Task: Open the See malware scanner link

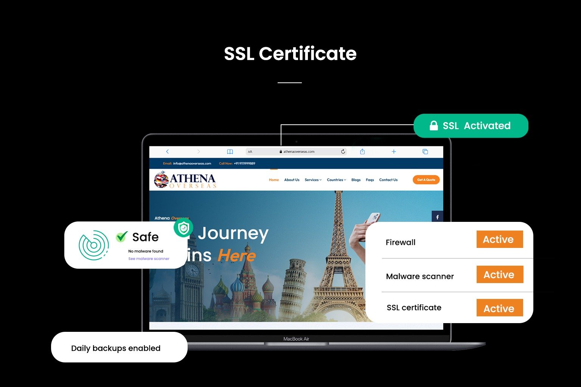Action: (x=149, y=259)
